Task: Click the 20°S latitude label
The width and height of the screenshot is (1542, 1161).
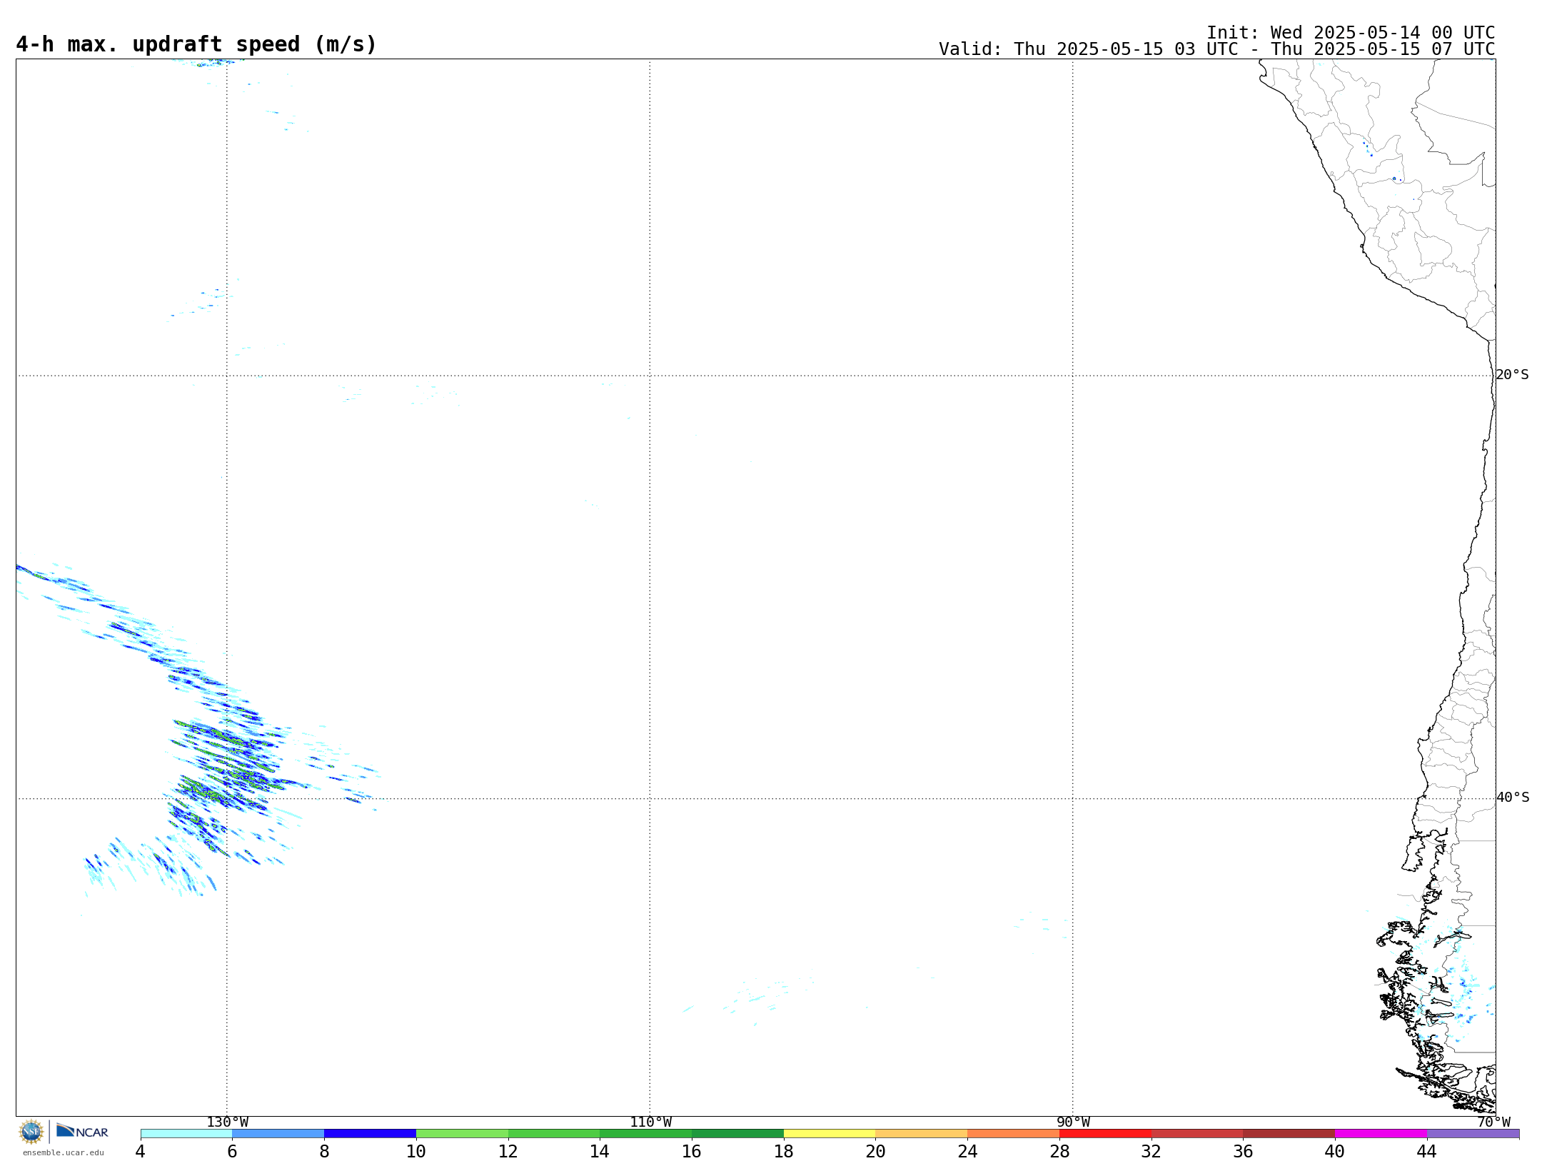Action: (x=1513, y=375)
